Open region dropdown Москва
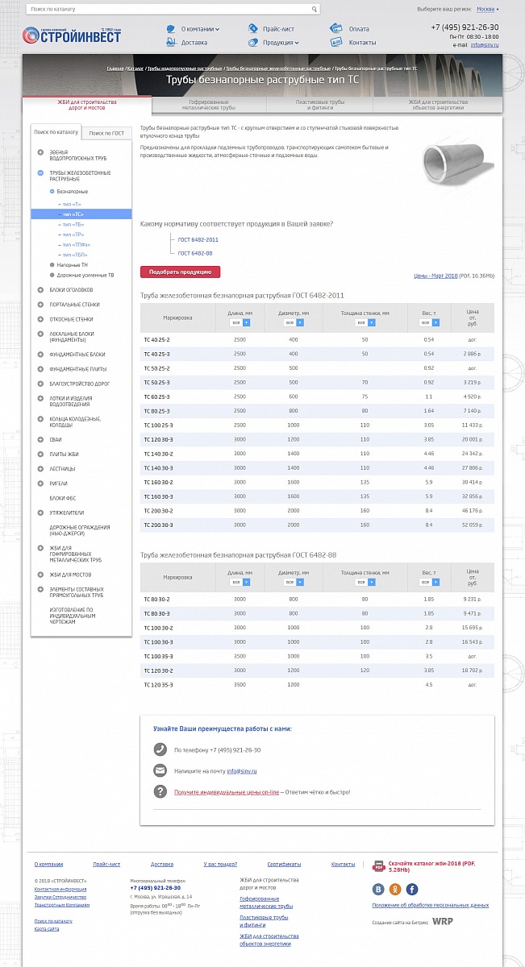Image resolution: width=525 pixels, height=967 pixels. (x=487, y=9)
